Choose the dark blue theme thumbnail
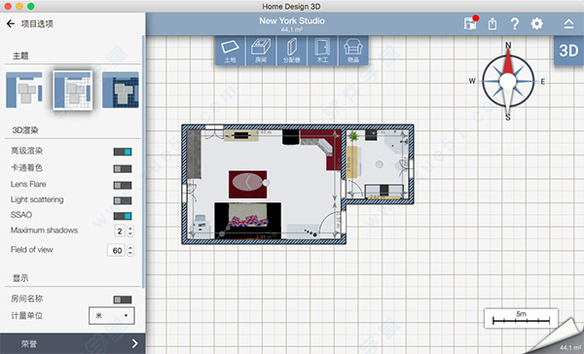The image size is (584, 354). (x=121, y=89)
